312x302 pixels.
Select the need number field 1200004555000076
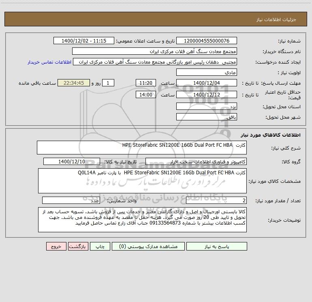[207, 41]
